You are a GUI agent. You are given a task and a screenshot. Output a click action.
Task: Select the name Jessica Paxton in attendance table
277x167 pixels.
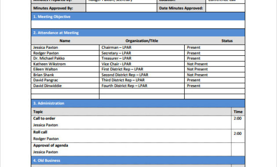(46, 47)
